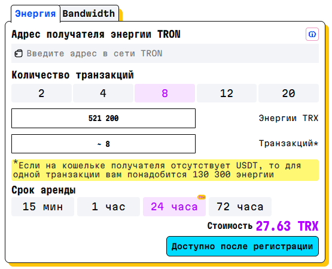Click the transactions count field ~ 8
The height and width of the screenshot is (269, 332).
coord(103,144)
